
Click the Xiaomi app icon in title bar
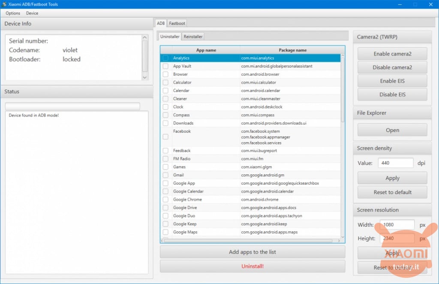click(x=4, y=4)
